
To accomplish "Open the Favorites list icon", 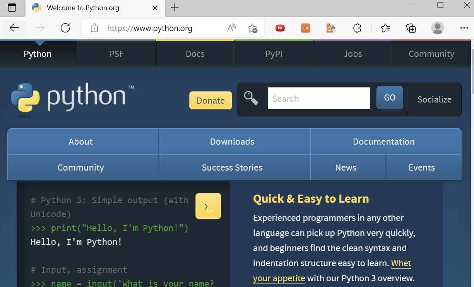I will click(x=385, y=28).
